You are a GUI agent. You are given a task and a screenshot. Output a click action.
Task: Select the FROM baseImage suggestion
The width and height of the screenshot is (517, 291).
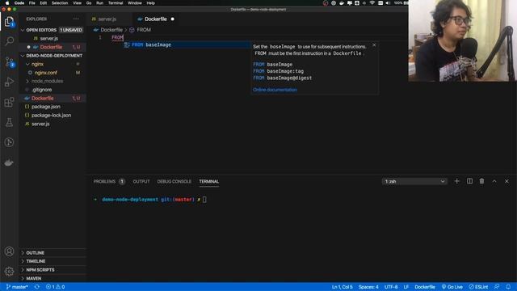(187, 44)
